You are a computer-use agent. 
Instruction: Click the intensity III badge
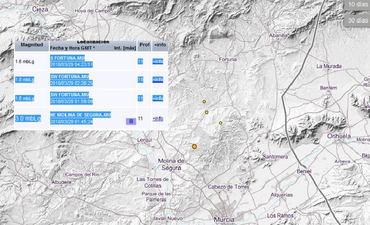tap(131, 121)
